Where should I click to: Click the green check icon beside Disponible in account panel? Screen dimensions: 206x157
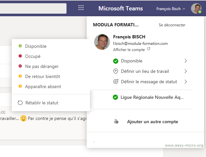[x=116, y=61]
